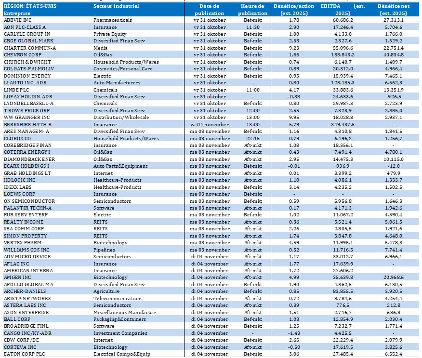Select the AMGEN INC company cell
422x358 pixels.
16,278
